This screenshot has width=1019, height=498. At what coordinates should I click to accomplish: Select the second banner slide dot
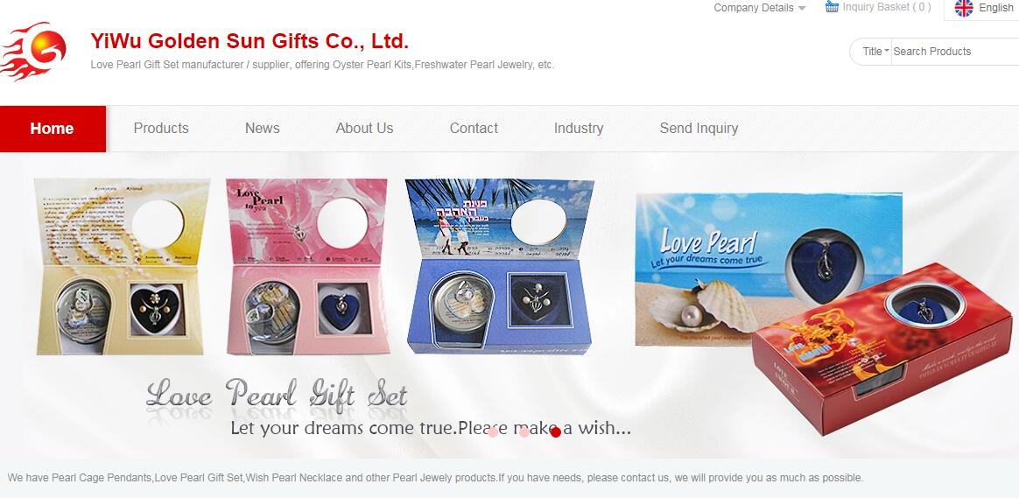pos(524,431)
